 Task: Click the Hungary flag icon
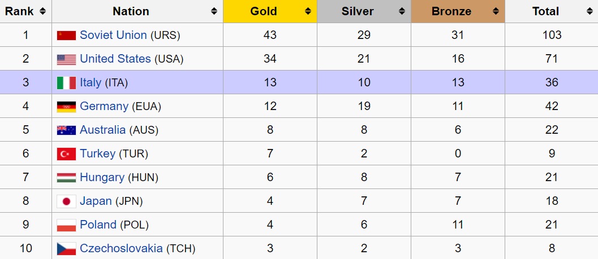click(x=66, y=178)
